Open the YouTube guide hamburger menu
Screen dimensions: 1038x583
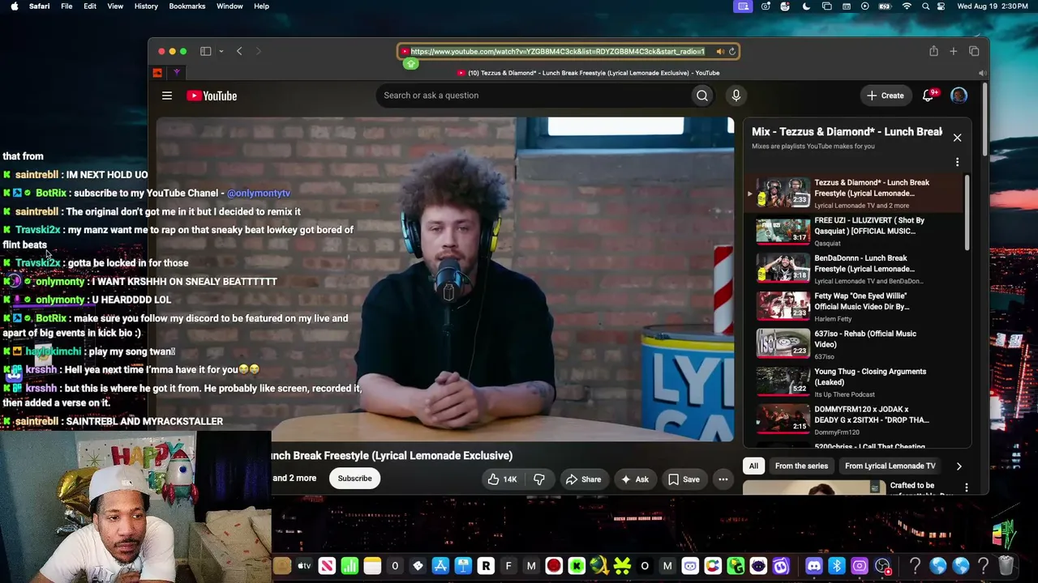pos(167,96)
